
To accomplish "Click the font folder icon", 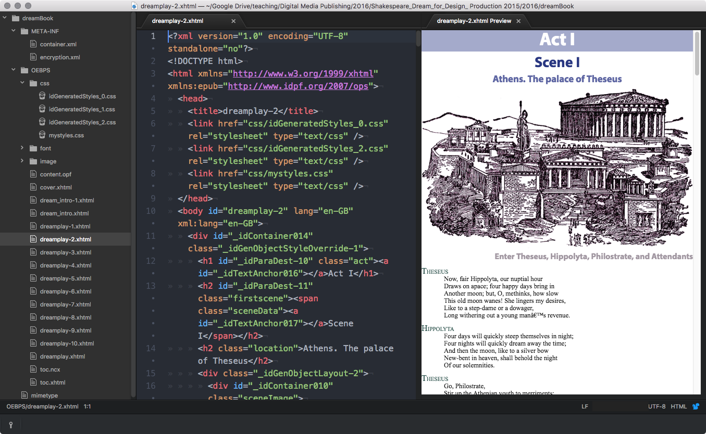I will [33, 148].
